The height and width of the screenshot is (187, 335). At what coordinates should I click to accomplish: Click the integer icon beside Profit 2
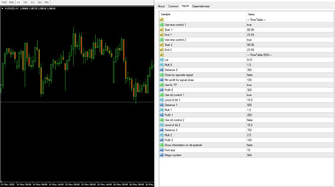(162, 140)
